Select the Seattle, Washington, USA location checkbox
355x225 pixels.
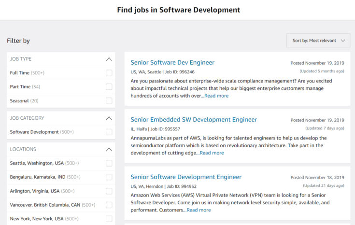(x=109, y=163)
